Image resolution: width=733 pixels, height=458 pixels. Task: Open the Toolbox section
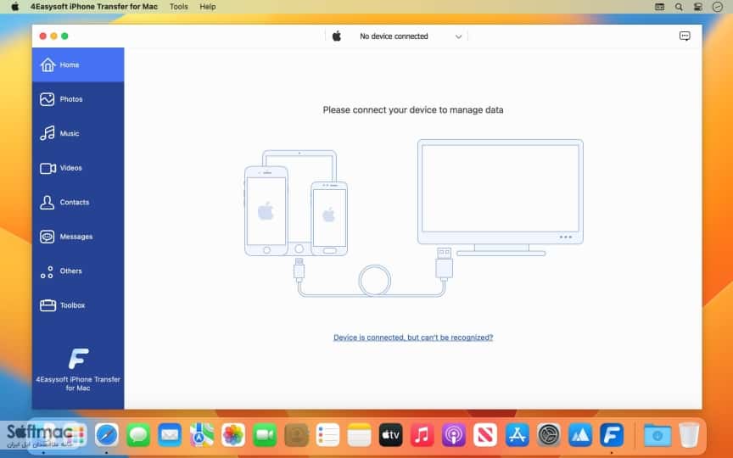coord(78,305)
